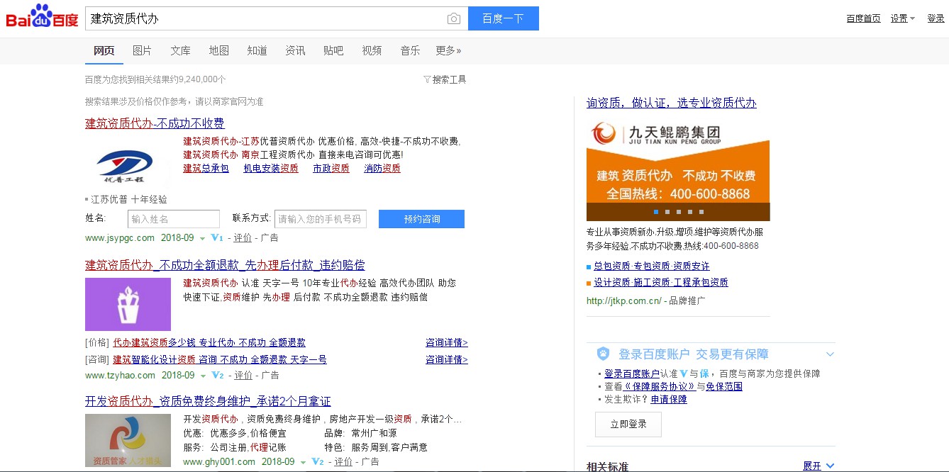The image size is (949, 472).
Task: Switch to the 地图 tab
Action: (x=218, y=51)
